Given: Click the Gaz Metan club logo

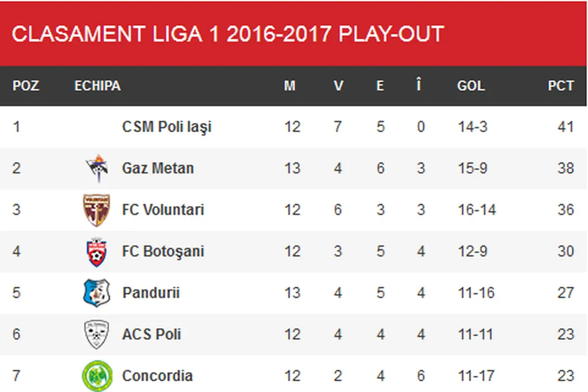Looking at the screenshot, I should point(97,168).
